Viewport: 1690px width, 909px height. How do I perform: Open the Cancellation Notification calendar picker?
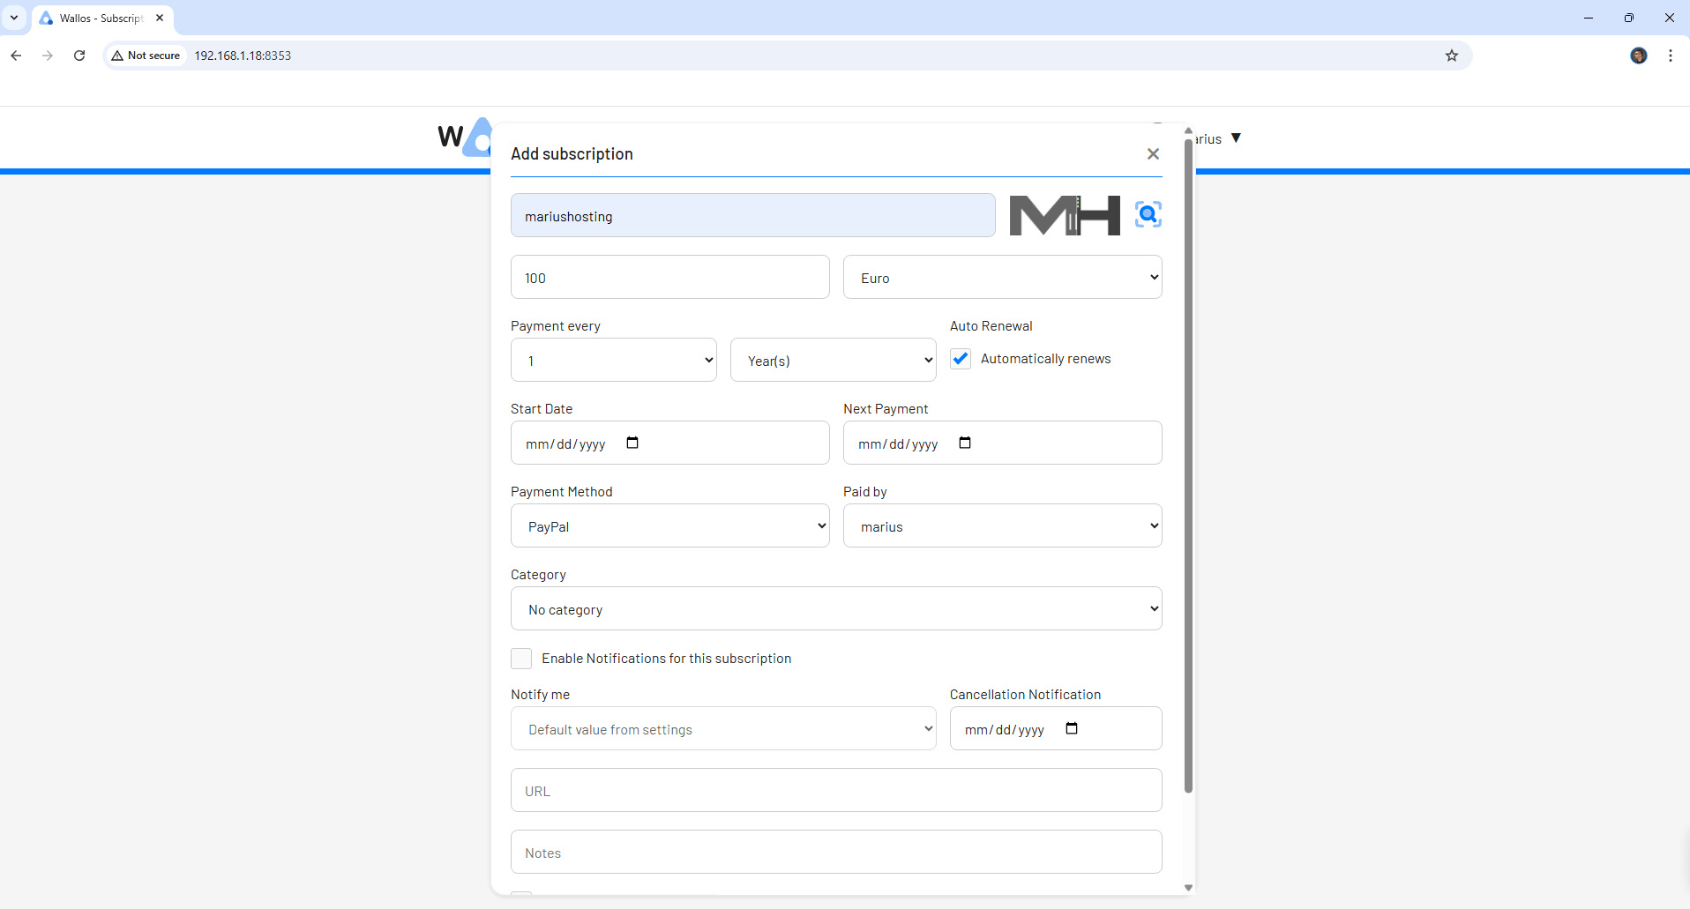coord(1072,728)
